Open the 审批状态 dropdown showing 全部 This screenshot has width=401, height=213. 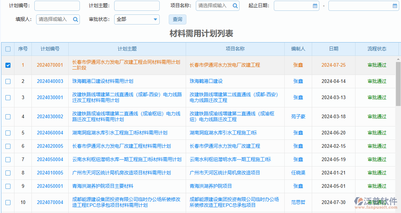click(137, 19)
